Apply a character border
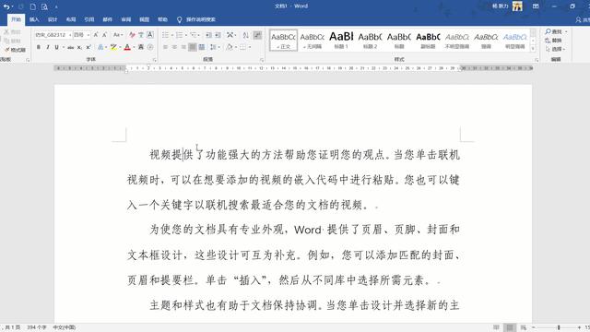Image resolution: width=590 pixels, height=332 pixels. pyautogui.click(x=150, y=35)
